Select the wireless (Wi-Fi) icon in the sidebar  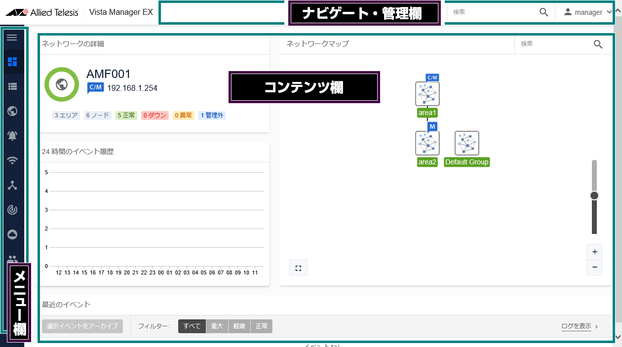click(12, 160)
